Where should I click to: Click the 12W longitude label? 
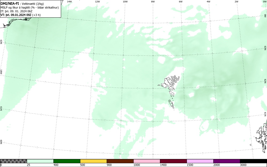[97, 2]
